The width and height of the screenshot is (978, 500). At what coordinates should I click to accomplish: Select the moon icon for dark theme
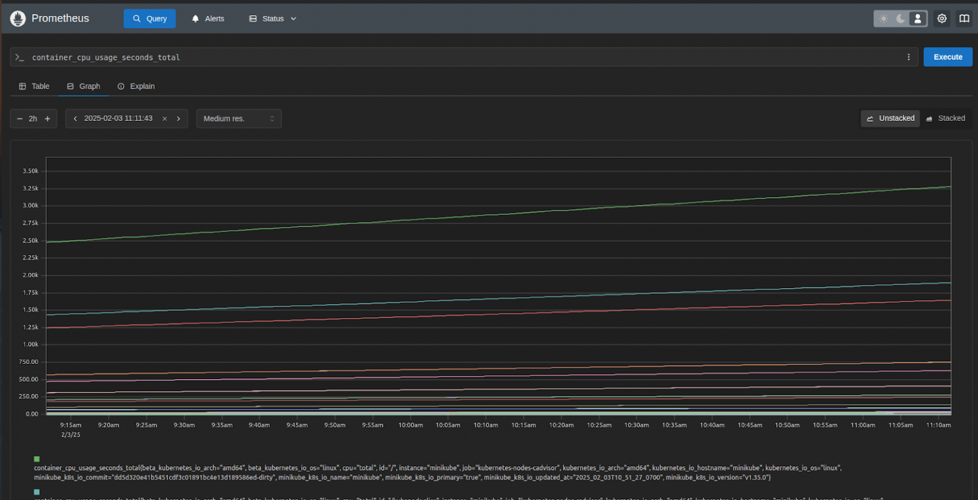click(x=900, y=18)
